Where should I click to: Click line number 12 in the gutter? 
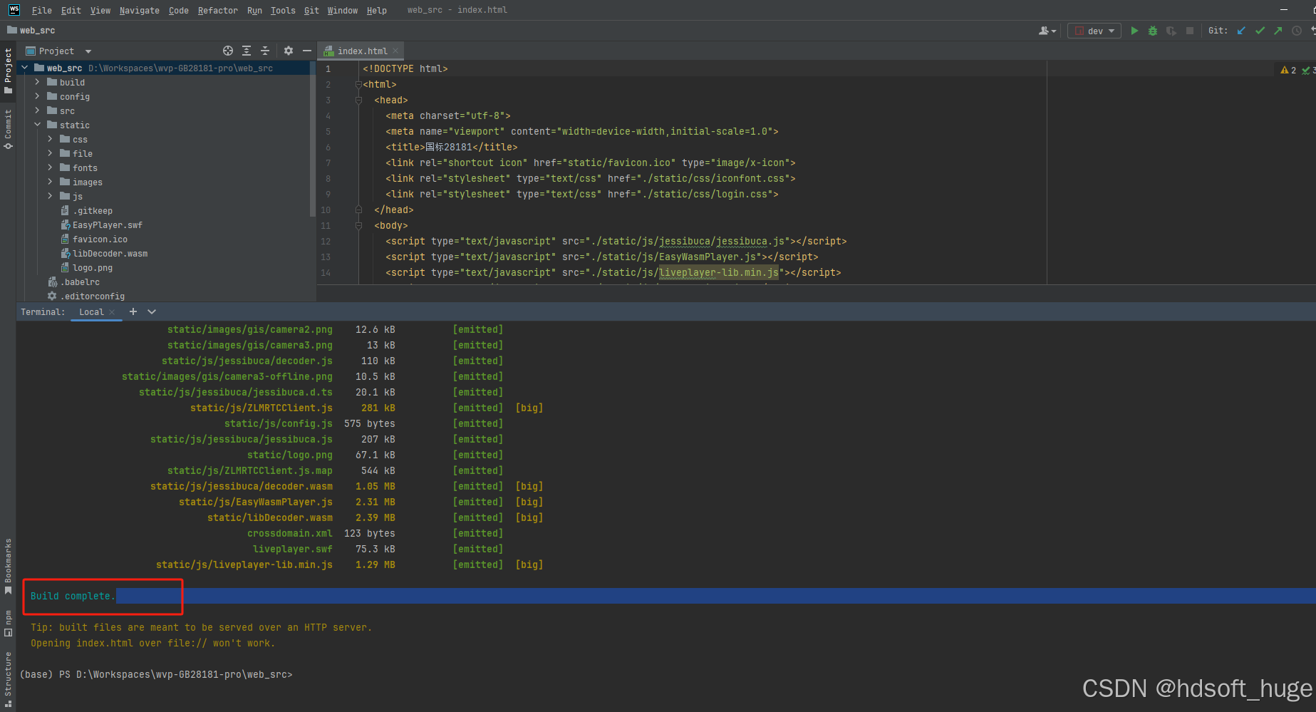[326, 242]
